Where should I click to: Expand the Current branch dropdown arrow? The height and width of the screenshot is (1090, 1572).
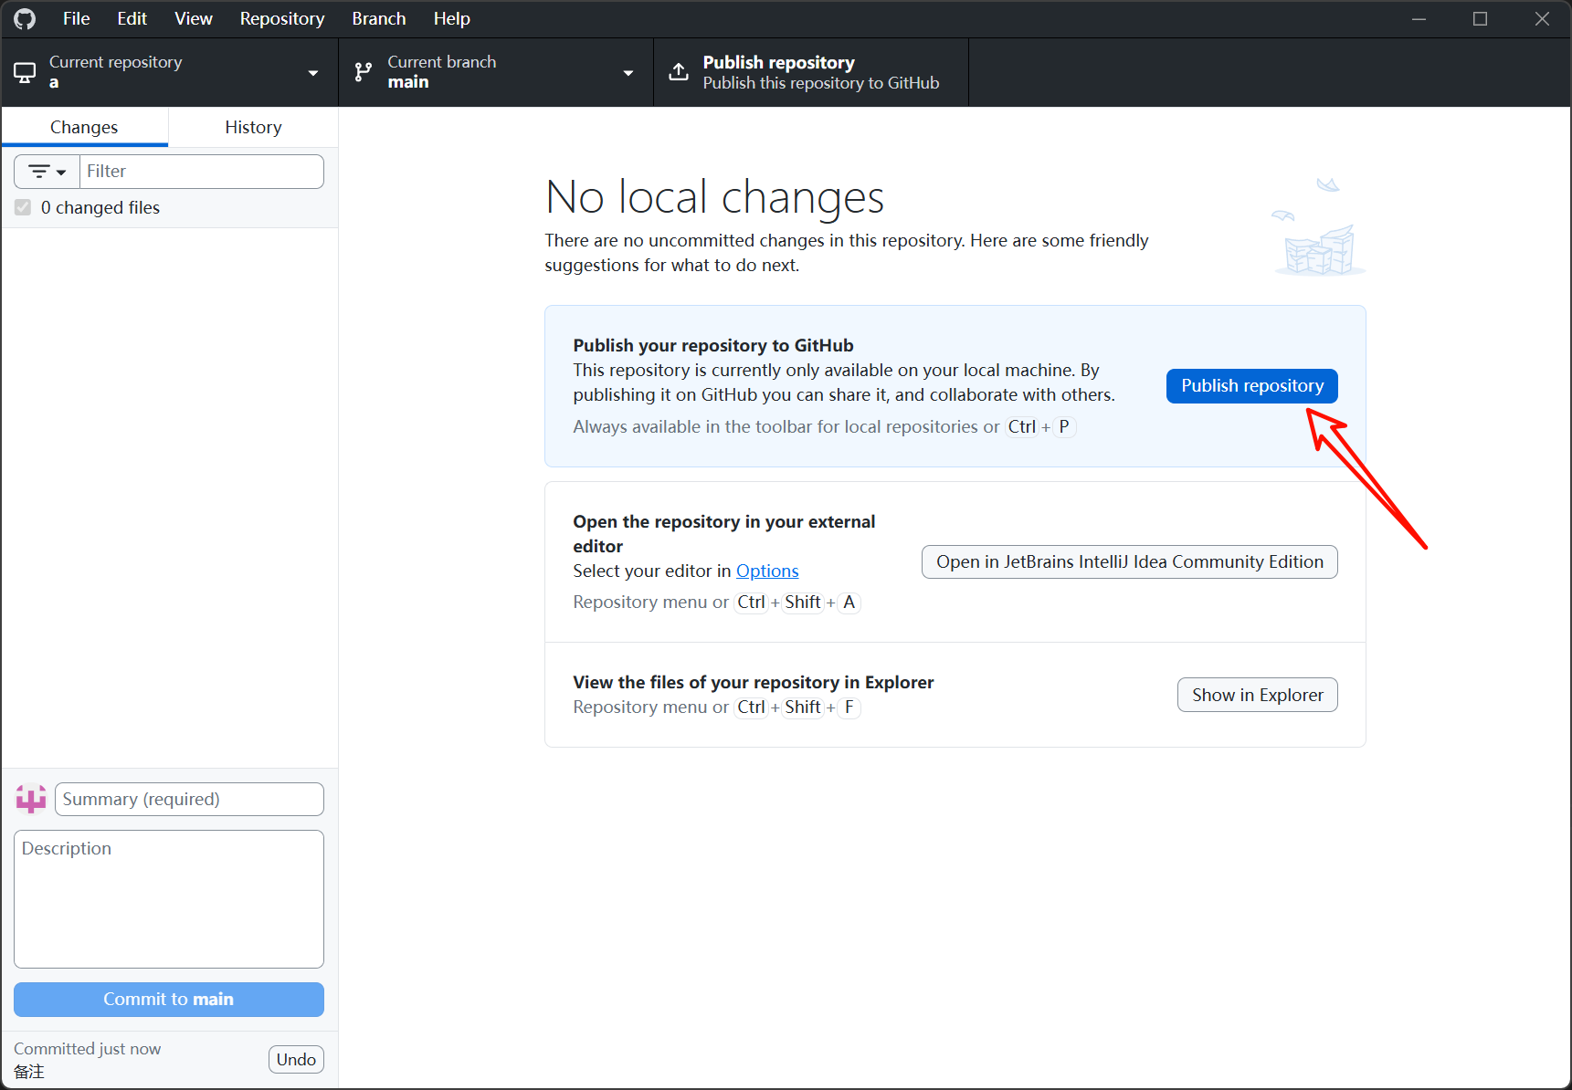[628, 73]
